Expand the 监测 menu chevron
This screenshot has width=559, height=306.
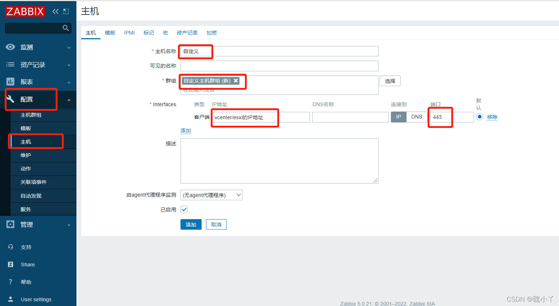pyautogui.click(x=69, y=48)
